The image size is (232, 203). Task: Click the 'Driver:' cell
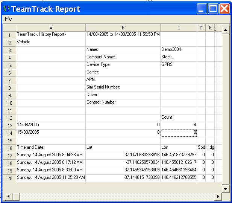click(123, 95)
